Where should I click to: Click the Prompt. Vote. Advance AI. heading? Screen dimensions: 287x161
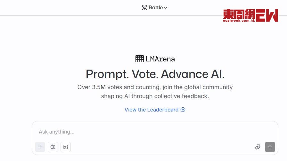pos(155,74)
